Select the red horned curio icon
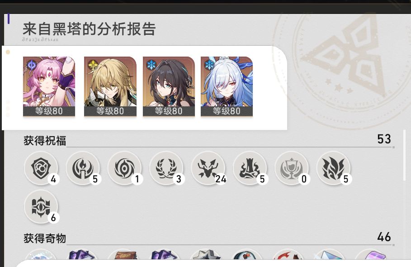This screenshot has width=411, height=267. tap(288, 255)
